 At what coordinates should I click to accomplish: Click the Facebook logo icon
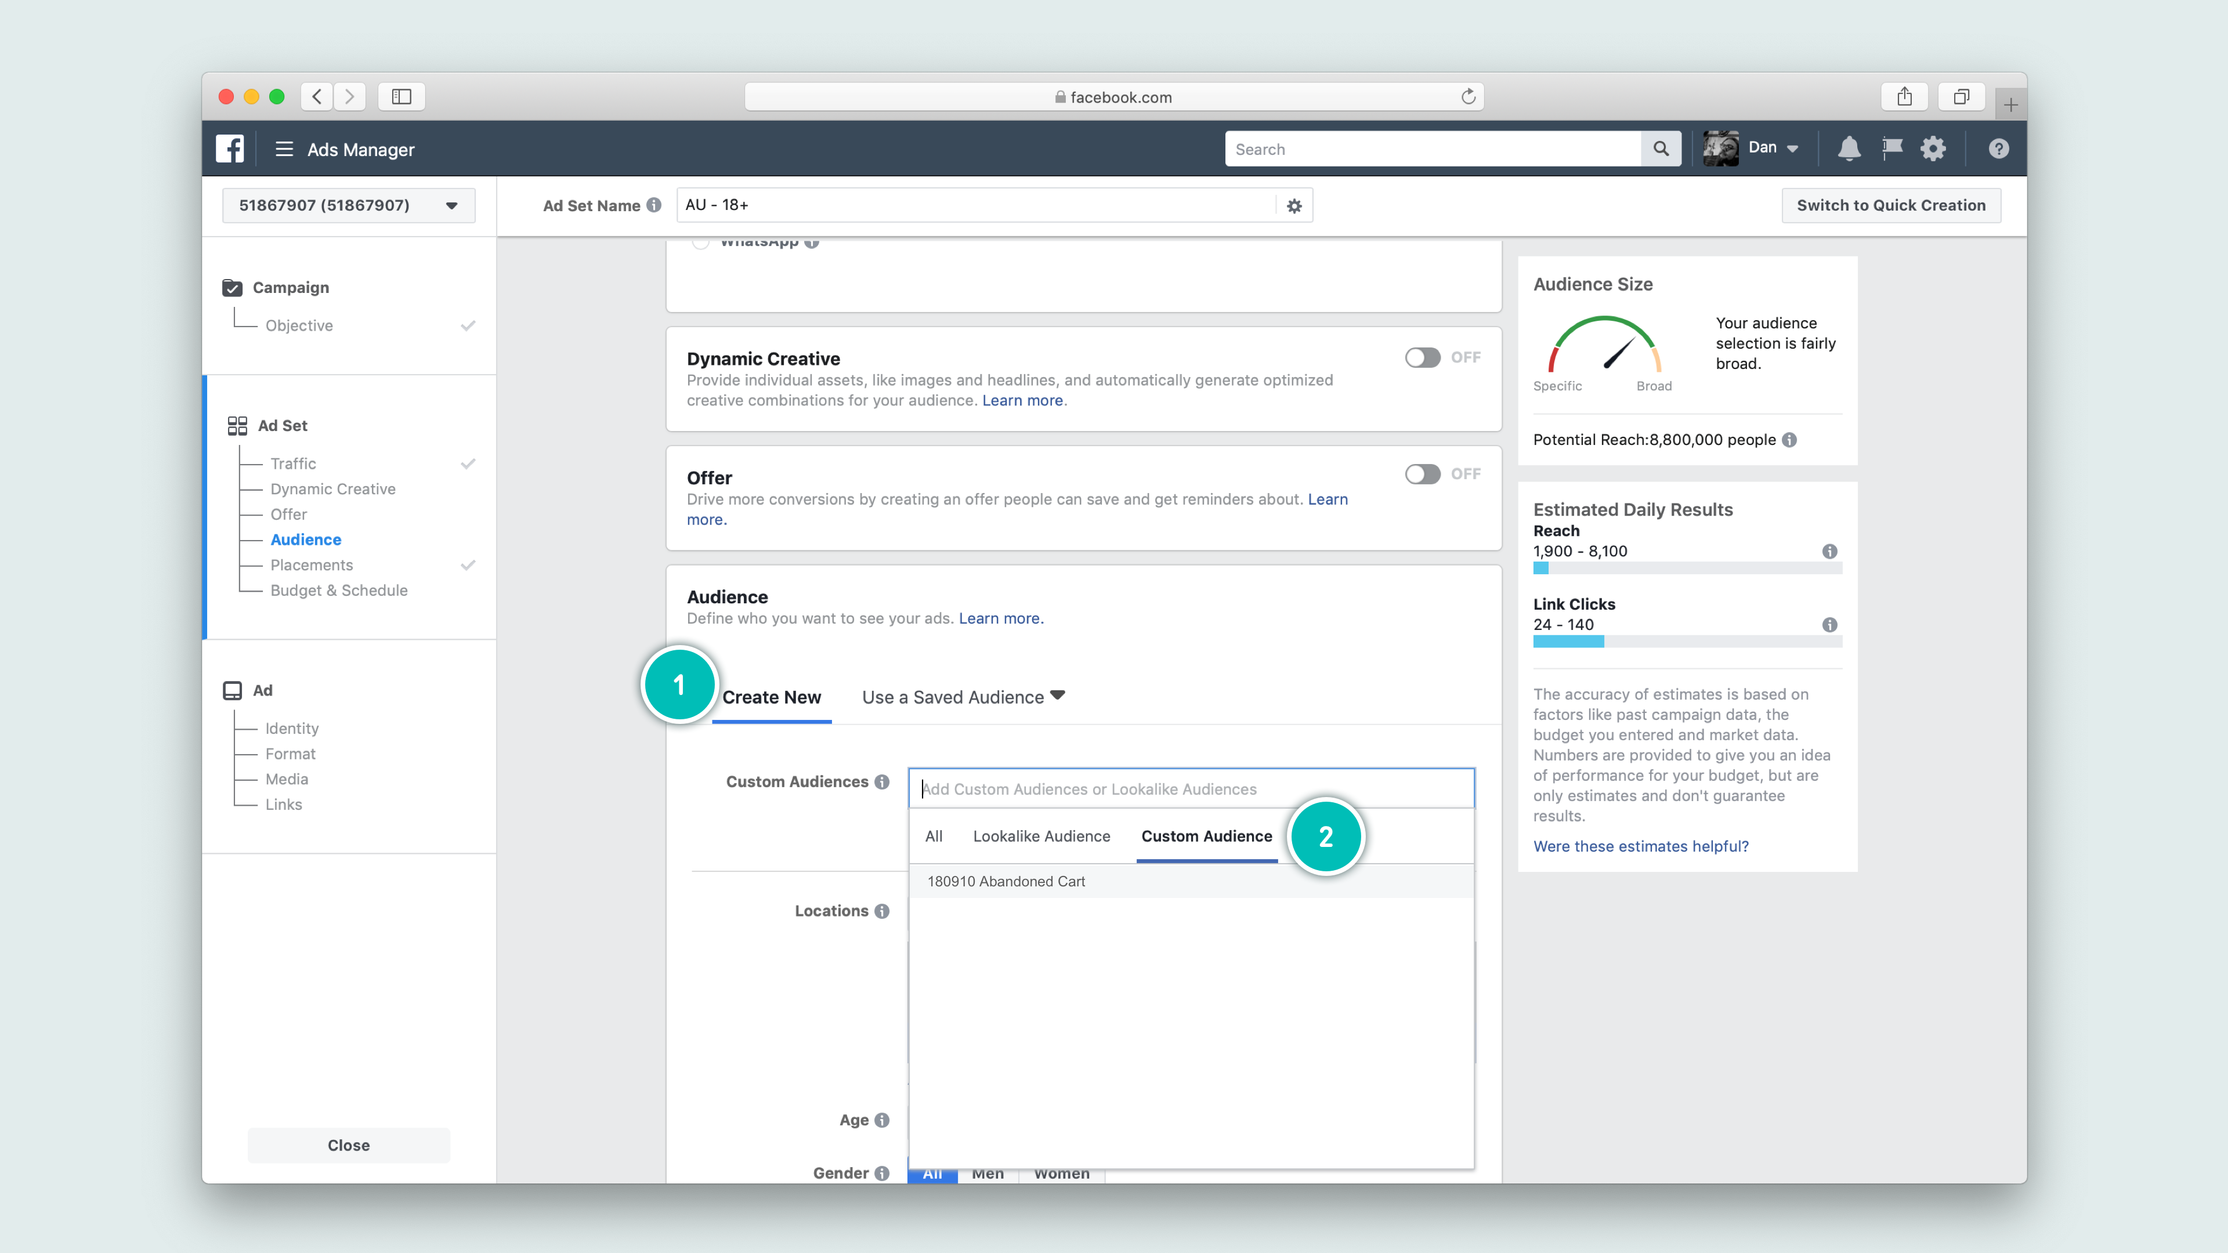[x=230, y=149]
